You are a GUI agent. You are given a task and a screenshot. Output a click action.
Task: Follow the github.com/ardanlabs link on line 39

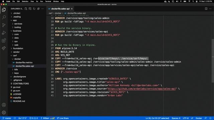tap(141, 89)
